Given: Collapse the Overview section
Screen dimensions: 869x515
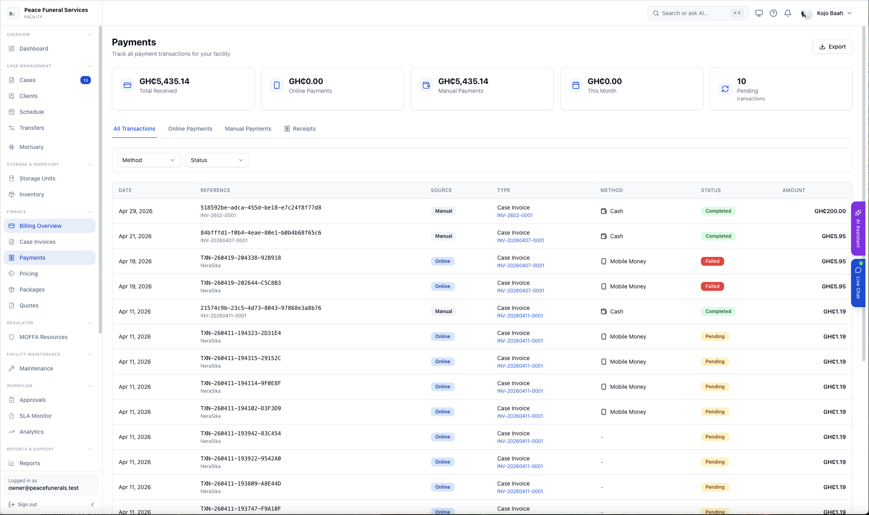Looking at the screenshot, I should (x=90, y=35).
